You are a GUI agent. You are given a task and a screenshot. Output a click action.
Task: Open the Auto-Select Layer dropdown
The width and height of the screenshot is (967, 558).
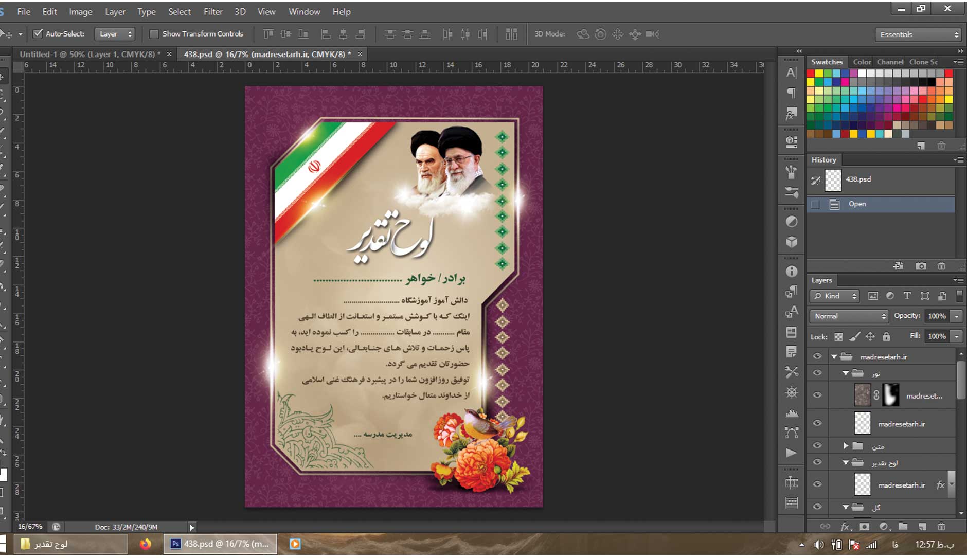[115, 34]
